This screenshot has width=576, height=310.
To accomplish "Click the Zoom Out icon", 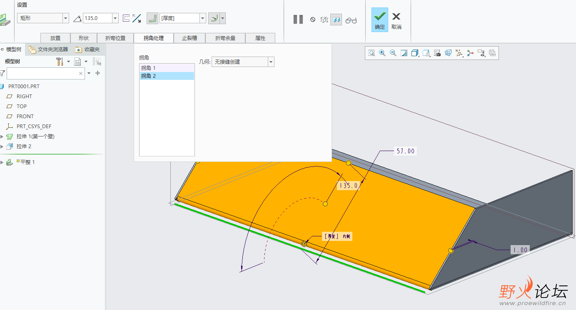I will coord(393,53).
